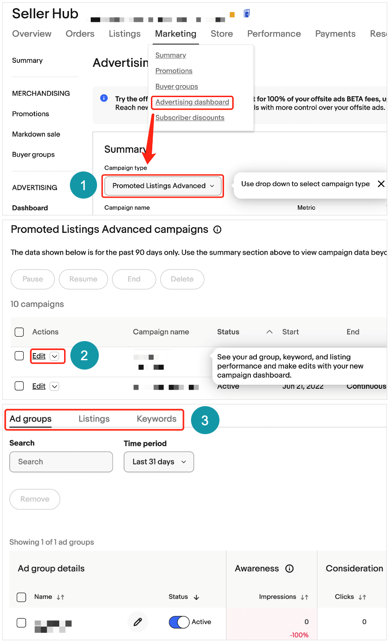Sort ad groups by Impressions
The image size is (390, 643).
point(305,597)
